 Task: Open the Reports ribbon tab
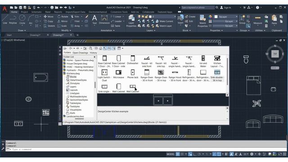[x=58, y=12]
